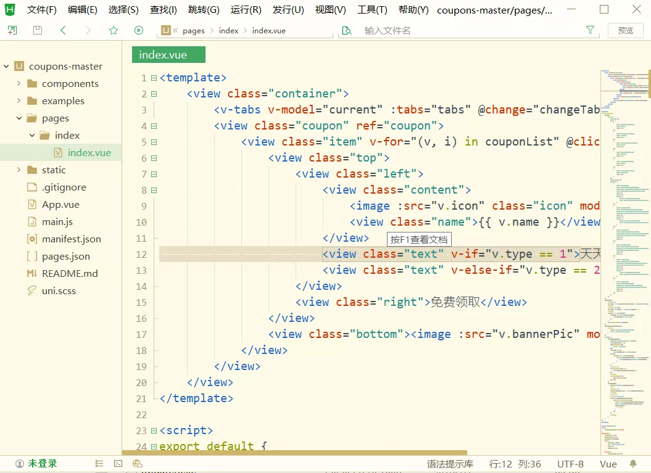Screen dimensions: 651x473
Task: Click the save icon in the toolbar
Action: pos(38,30)
